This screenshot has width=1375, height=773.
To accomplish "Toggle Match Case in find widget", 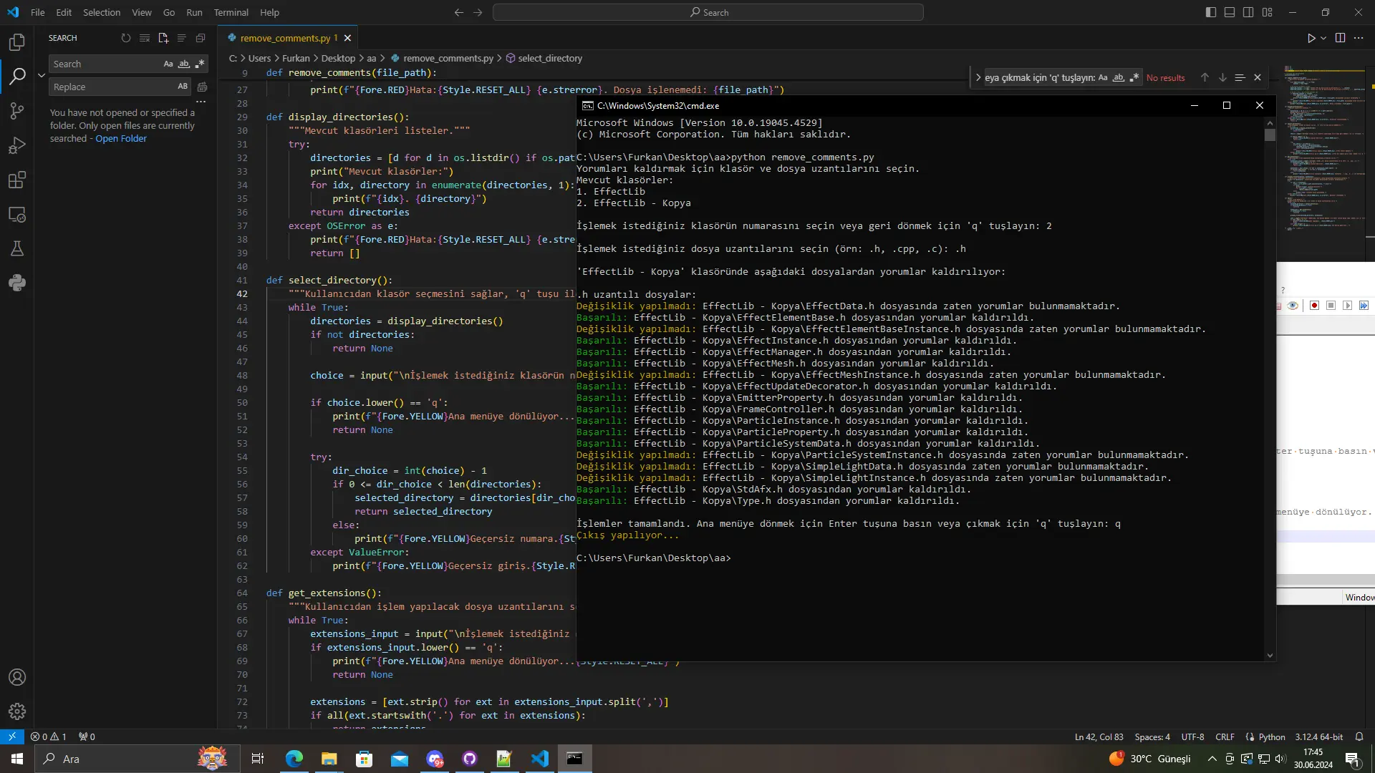I will [x=1103, y=77].
